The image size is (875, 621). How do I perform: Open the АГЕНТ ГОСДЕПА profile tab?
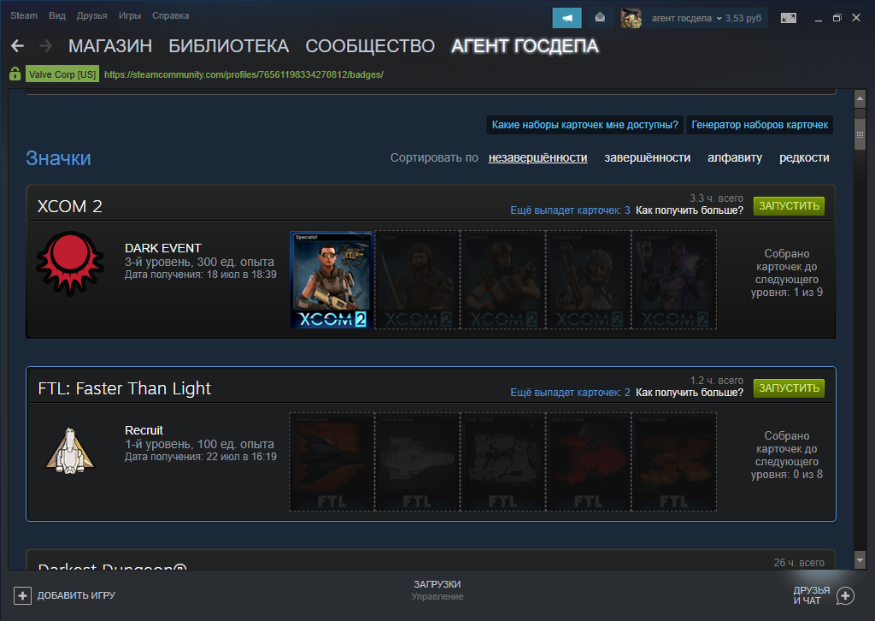point(526,46)
